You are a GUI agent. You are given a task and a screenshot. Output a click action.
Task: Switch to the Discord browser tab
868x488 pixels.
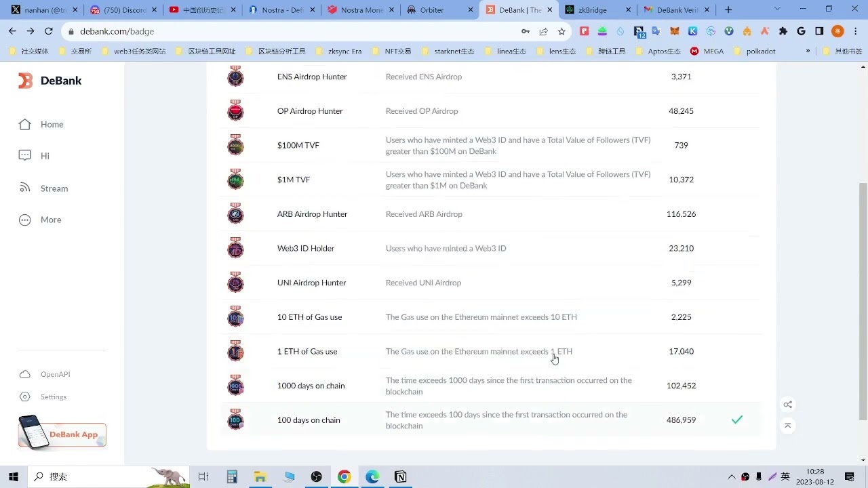(x=122, y=10)
